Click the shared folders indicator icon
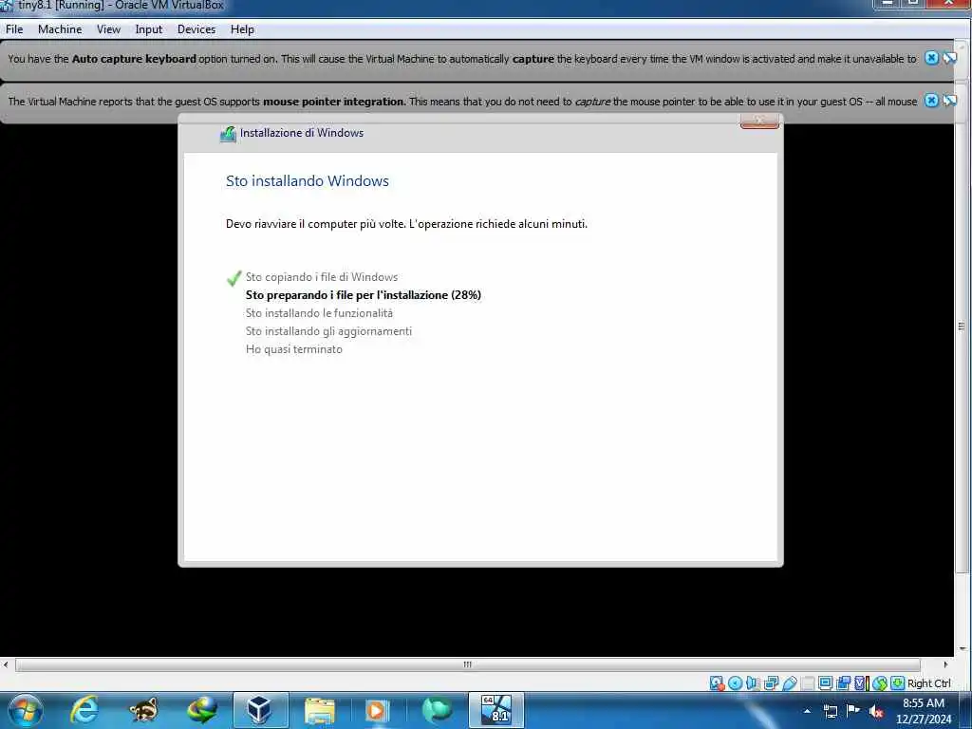 pyautogui.click(x=807, y=683)
